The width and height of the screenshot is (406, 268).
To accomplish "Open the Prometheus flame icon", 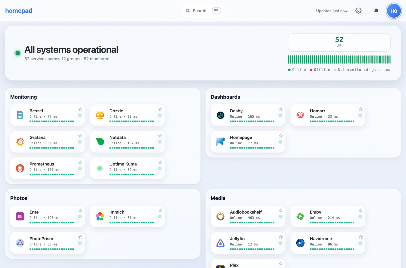I will (20, 168).
